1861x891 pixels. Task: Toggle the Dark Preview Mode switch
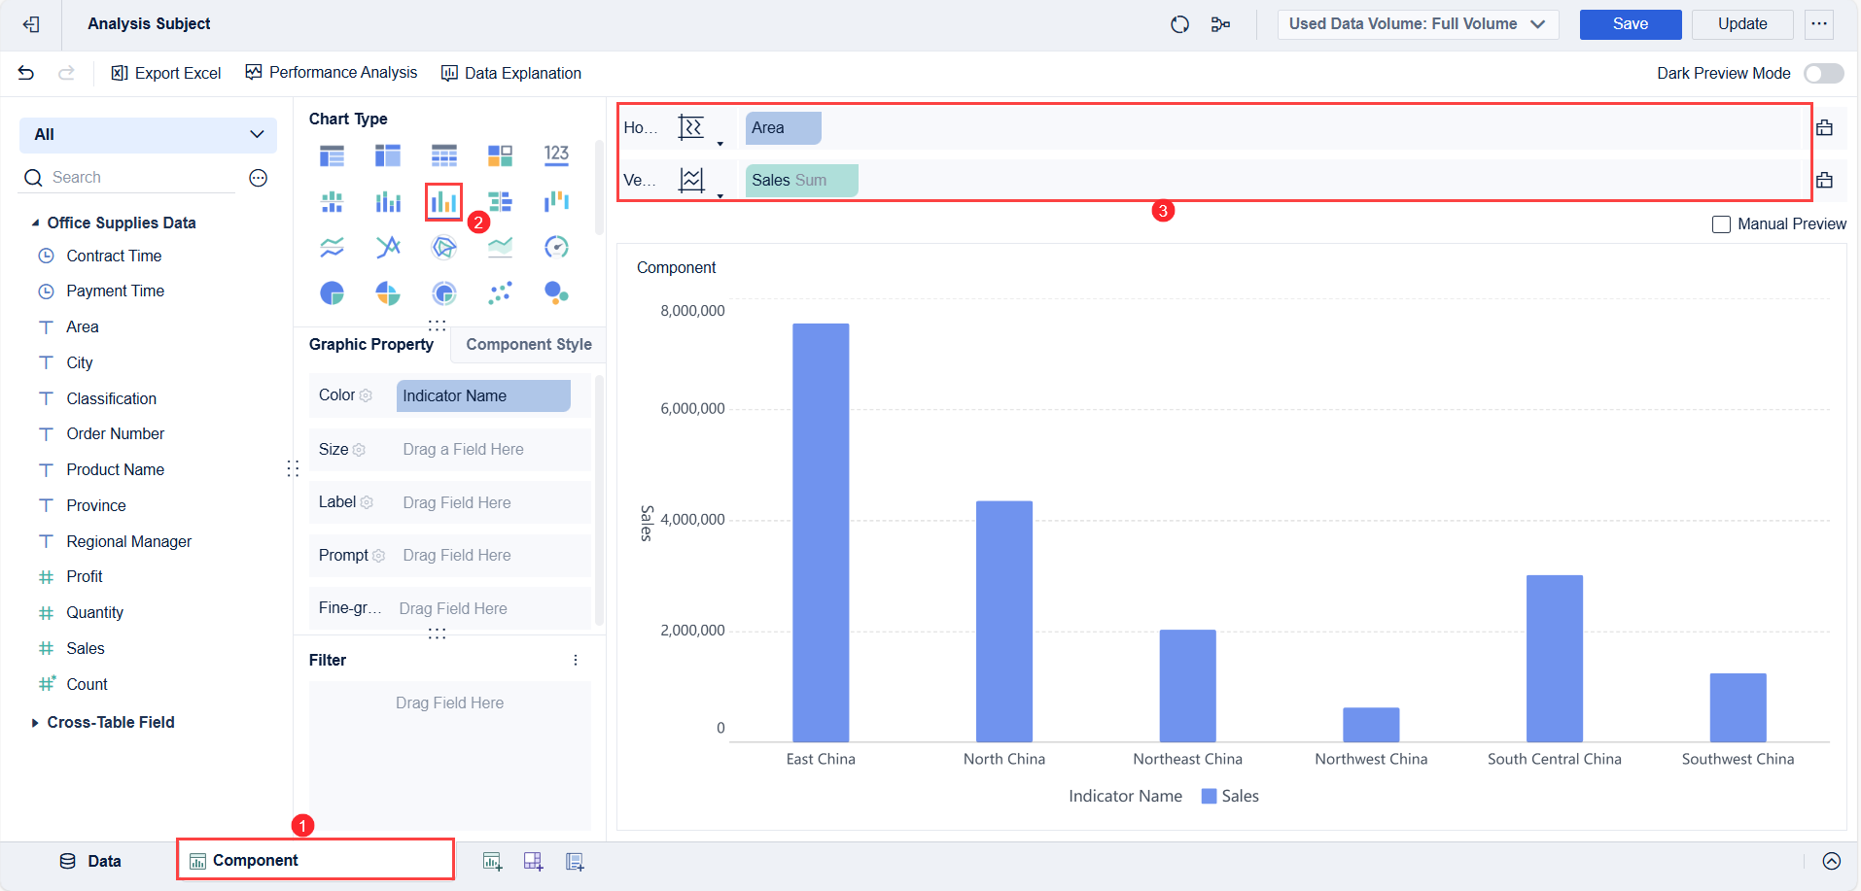(1823, 74)
